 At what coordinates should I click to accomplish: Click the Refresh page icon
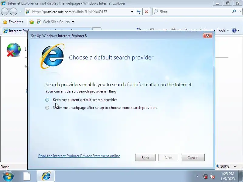pos(139,12)
